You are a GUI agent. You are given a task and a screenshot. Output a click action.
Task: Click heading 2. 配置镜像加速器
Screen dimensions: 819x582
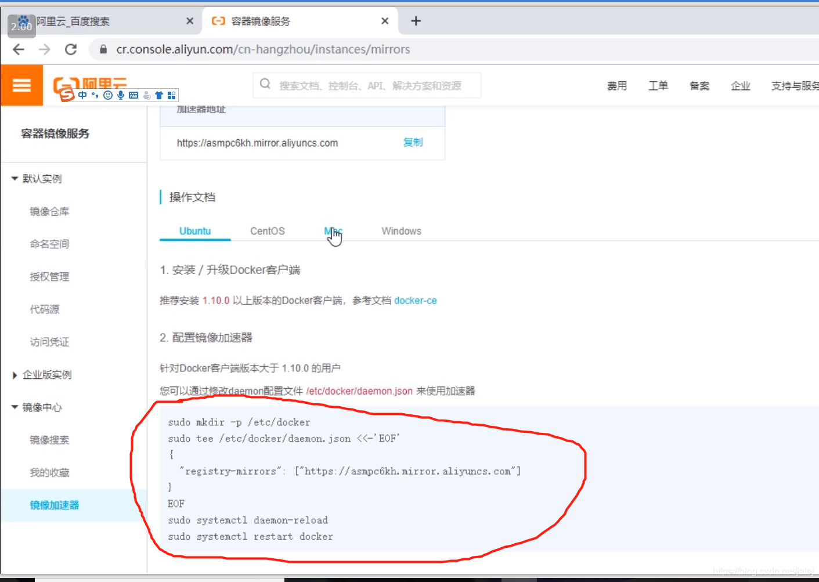tap(206, 338)
